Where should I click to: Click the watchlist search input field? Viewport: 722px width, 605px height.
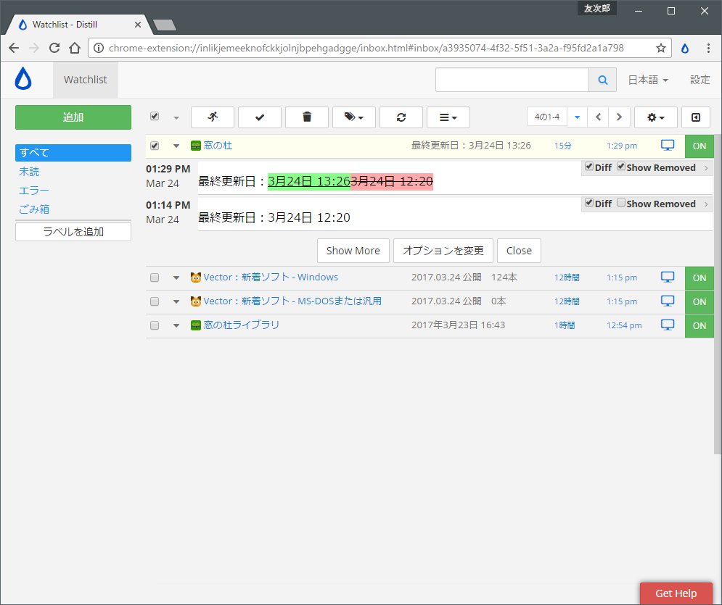point(512,80)
